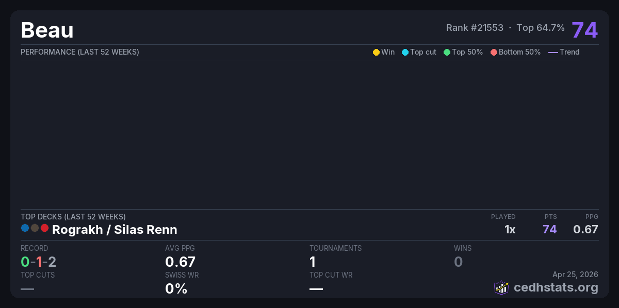Click the cedhstats.org logo icon
Screen dimensions: 619x308
501,287
